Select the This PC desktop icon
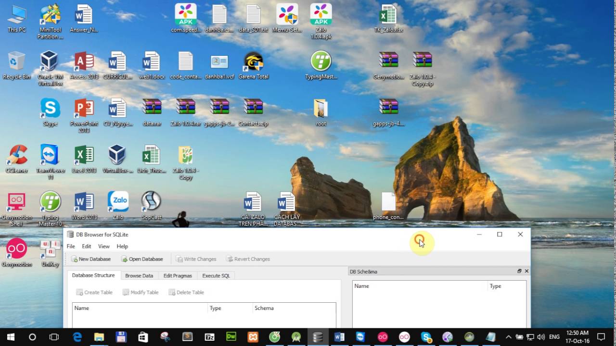Image resolution: width=616 pixels, height=346 pixels. click(17, 19)
